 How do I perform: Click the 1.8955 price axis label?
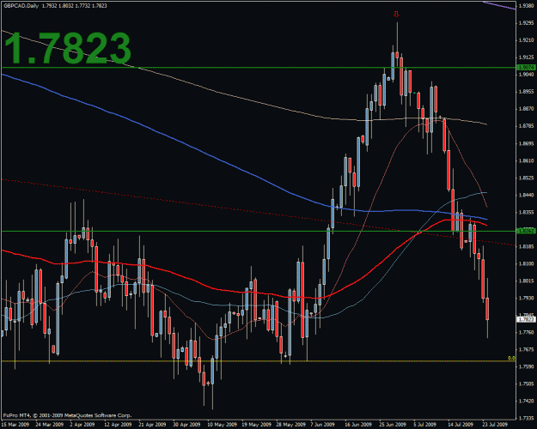click(527, 92)
